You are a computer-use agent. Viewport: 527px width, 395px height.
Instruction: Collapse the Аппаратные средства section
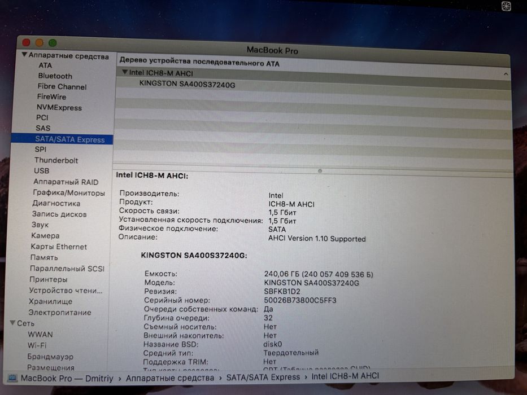tap(24, 54)
